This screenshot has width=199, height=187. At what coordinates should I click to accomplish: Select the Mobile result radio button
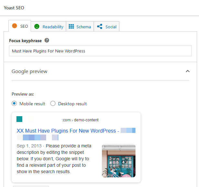[14, 103]
